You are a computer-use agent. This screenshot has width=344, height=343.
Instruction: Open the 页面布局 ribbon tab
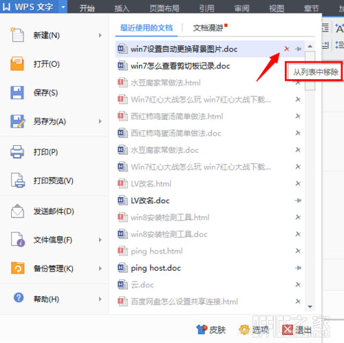tap(164, 8)
